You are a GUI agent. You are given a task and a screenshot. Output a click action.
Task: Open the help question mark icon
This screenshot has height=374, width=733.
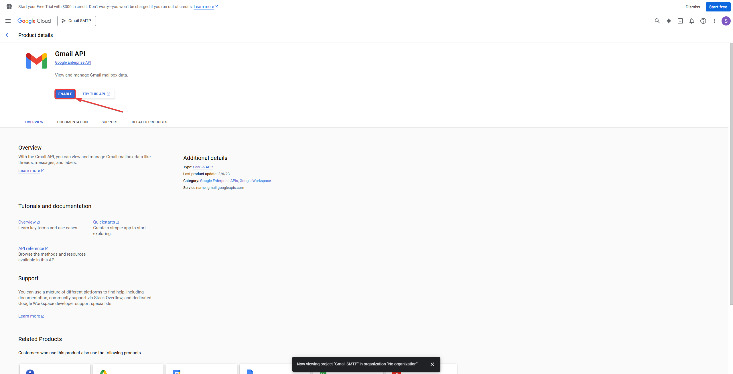click(703, 21)
